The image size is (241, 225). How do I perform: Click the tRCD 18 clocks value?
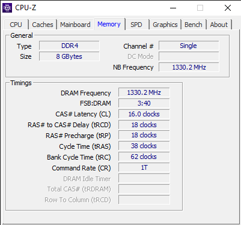pyautogui.click(x=144, y=125)
